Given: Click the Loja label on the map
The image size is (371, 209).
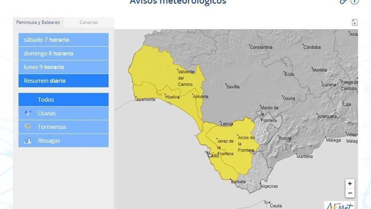Looking at the screenshot, I should (x=347, y=104).
